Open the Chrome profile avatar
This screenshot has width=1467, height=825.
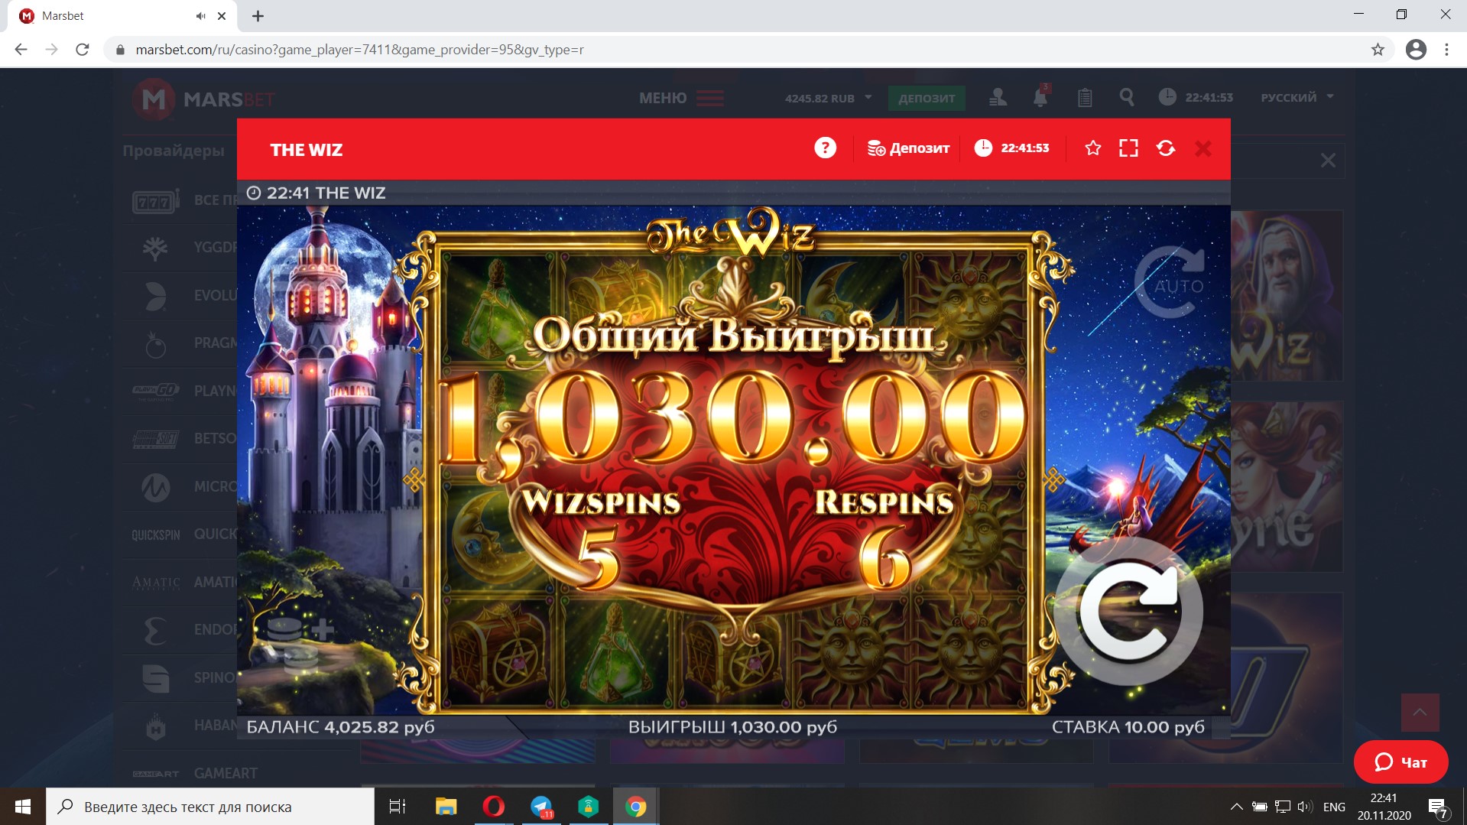click(1416, 50)
